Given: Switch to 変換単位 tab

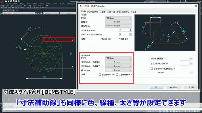Looking at the screenshot, I should tap(126, 12).
